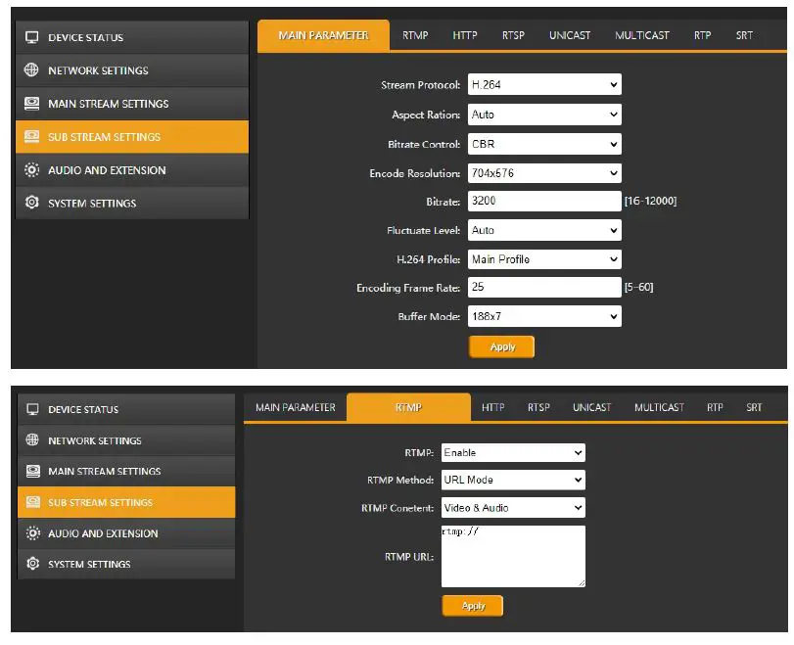Viewport: 794px width, 645px height.
Task: Open the H.264 Profile dropdown
Action: [x=543, y=258]
